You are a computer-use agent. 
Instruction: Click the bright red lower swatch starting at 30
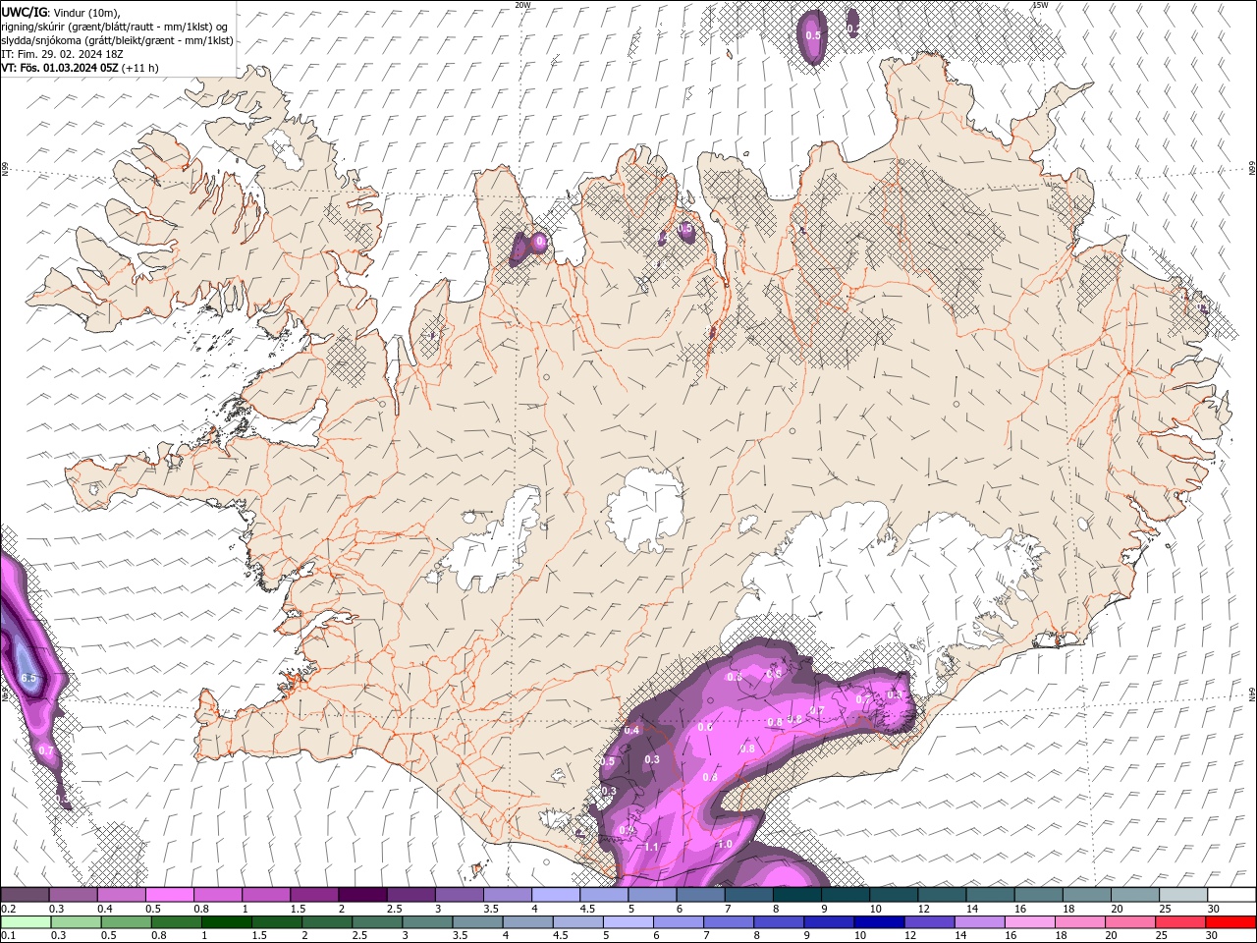pyautogui.click(x=1230, y=922)
